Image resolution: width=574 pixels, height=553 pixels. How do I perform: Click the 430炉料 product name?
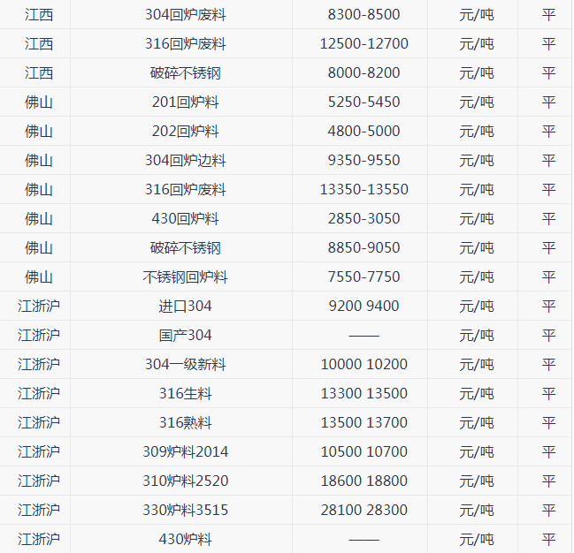click(185, 539)
